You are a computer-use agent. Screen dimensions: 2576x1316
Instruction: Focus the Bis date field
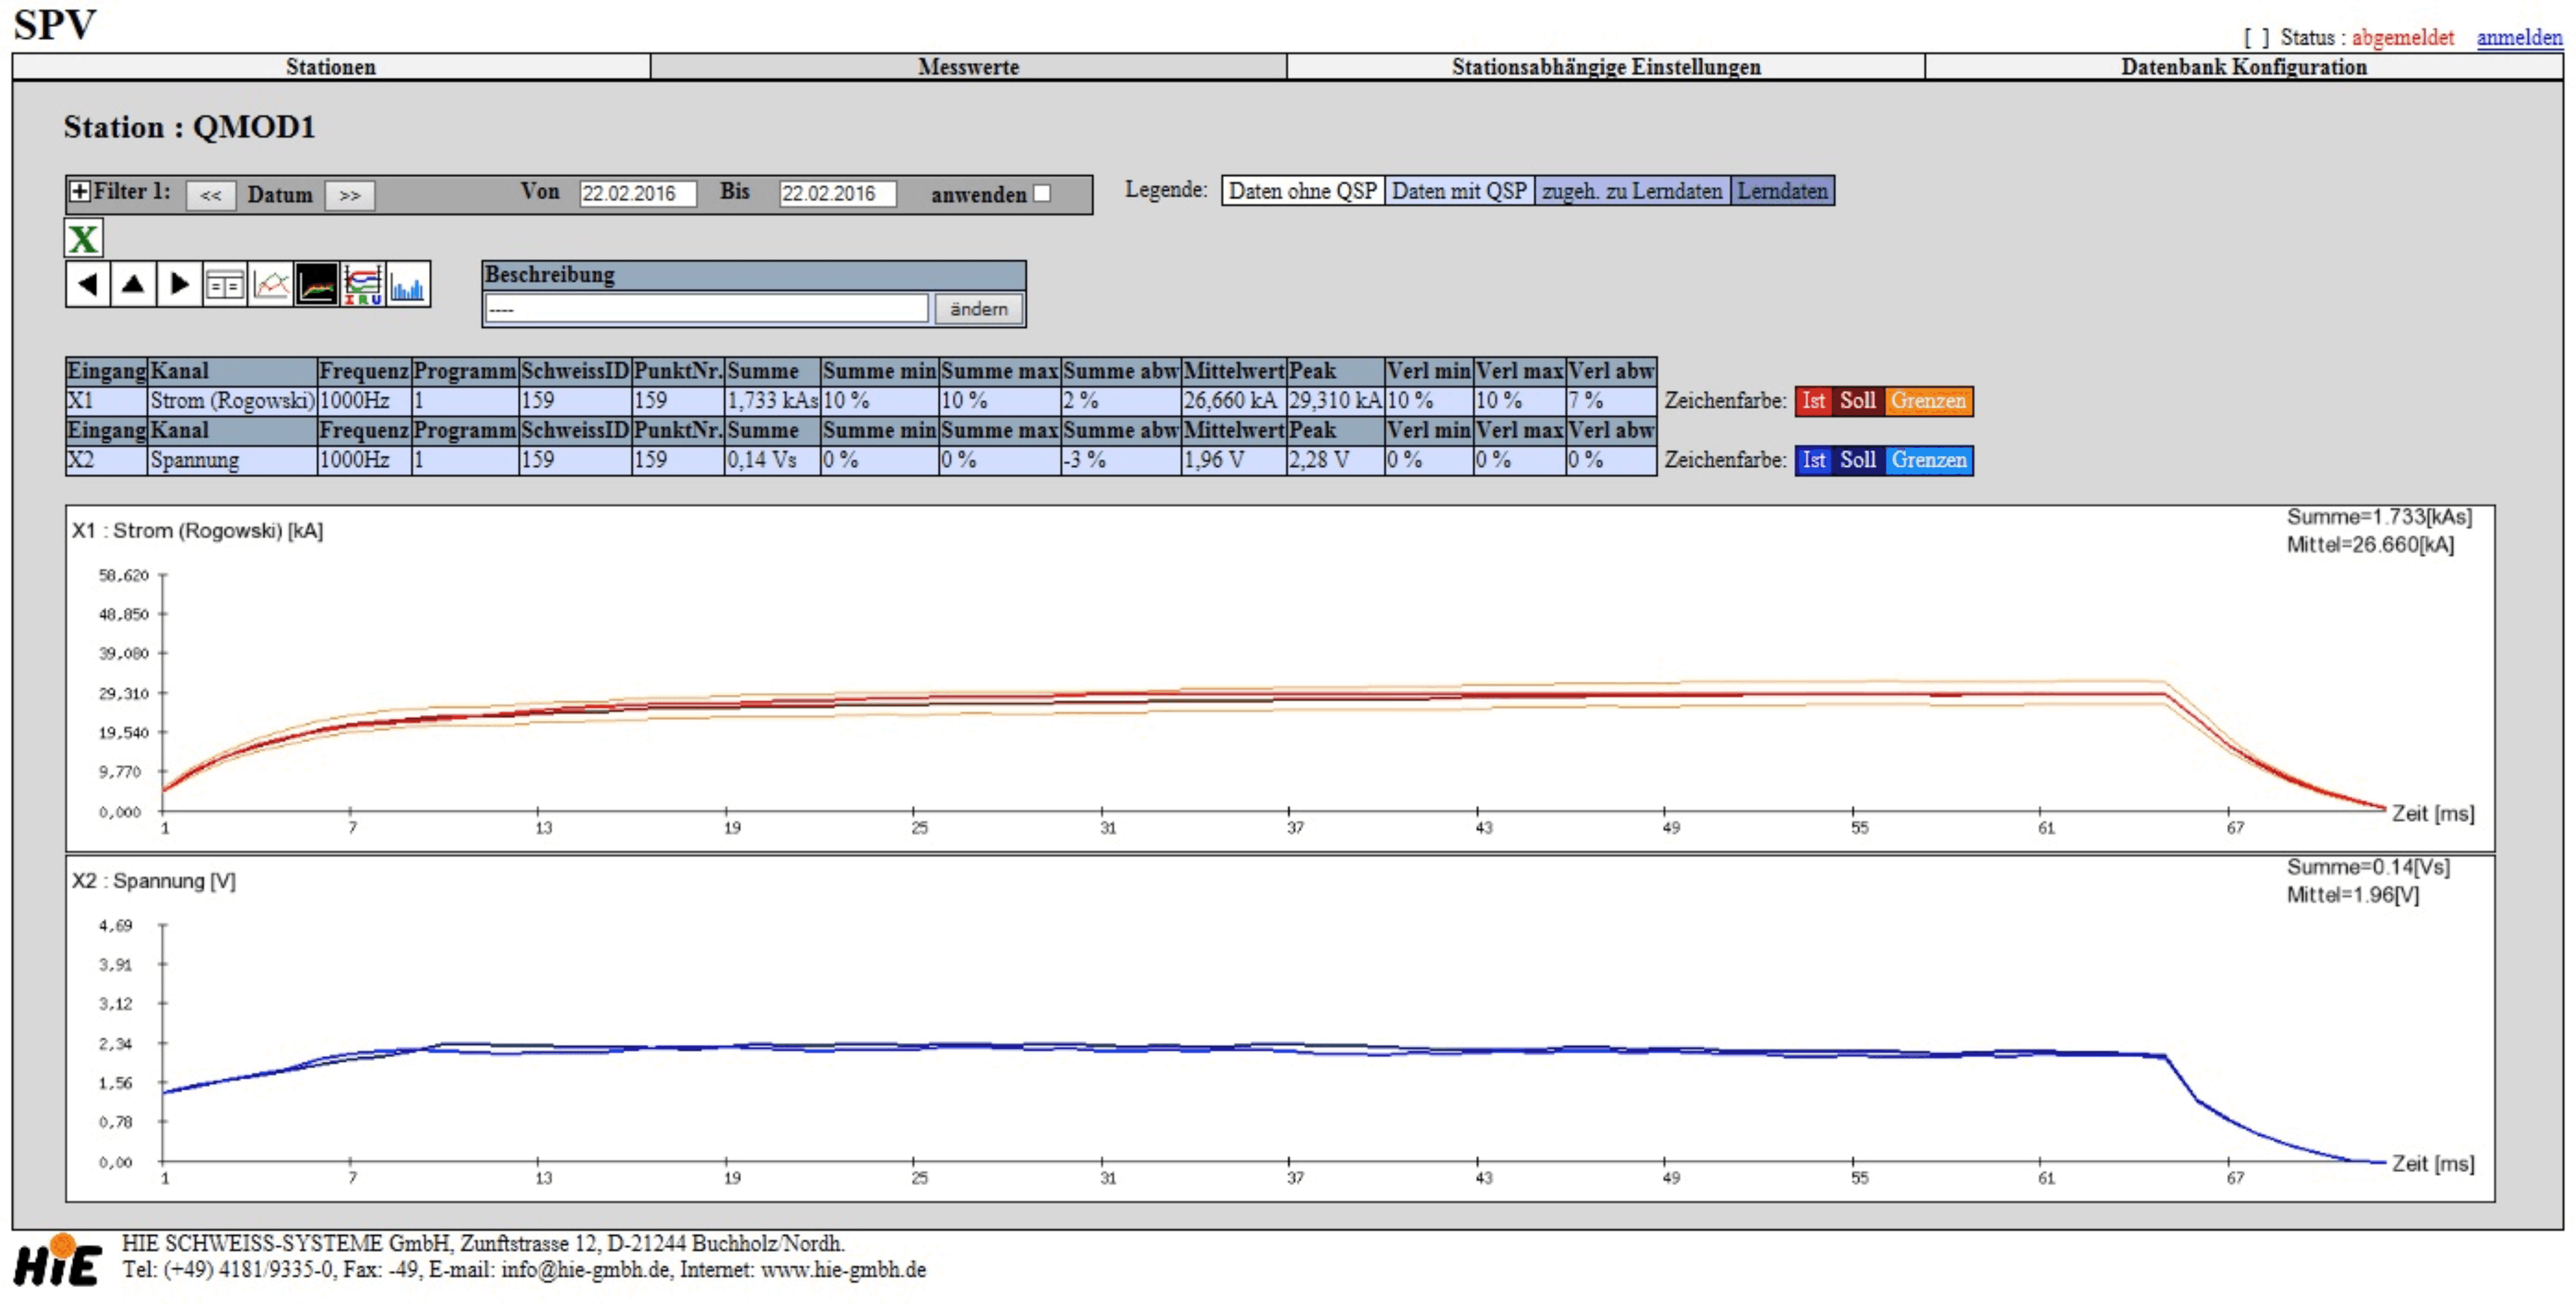coord(838,194)
